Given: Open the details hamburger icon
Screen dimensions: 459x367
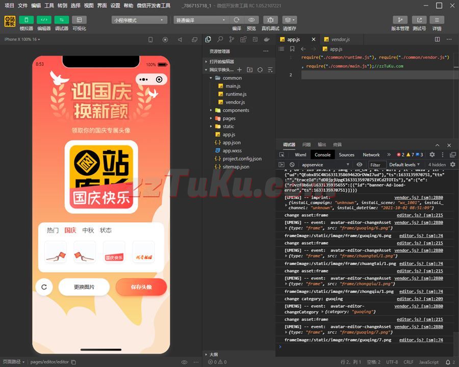Looking at the screenshot, I should [437, 20].
